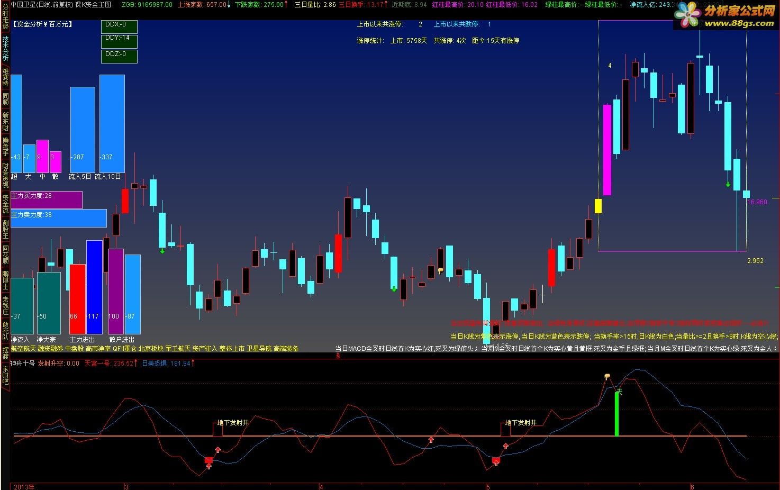Click the red 主力进出 bar showing 66
Image resolution: width=780 pixels, height=490 pixels.
coord(77,300)
